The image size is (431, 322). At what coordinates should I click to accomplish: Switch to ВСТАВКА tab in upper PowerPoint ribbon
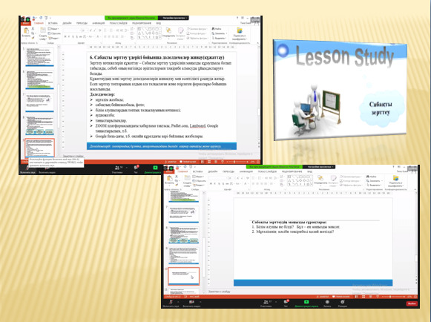(53, 23)
